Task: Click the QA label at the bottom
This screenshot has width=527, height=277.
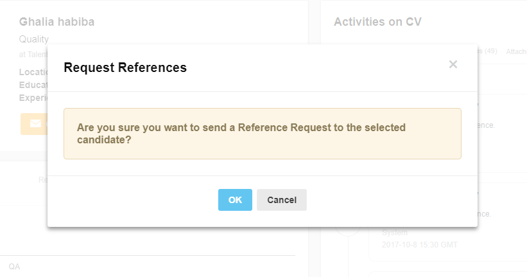Action: click(15, 267)
